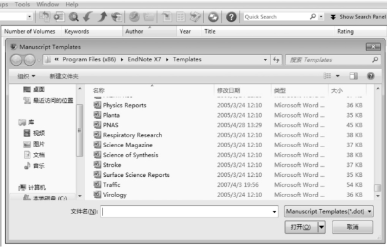Open the view options dropdown arrow
Screen dimensions: 387x247
point(338,76)
